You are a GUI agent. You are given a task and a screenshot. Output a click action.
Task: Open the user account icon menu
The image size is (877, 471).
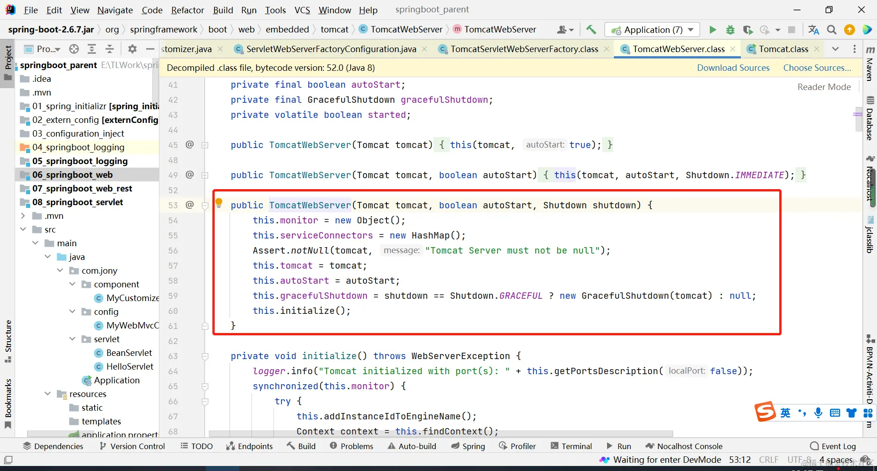tap(565, 30)
